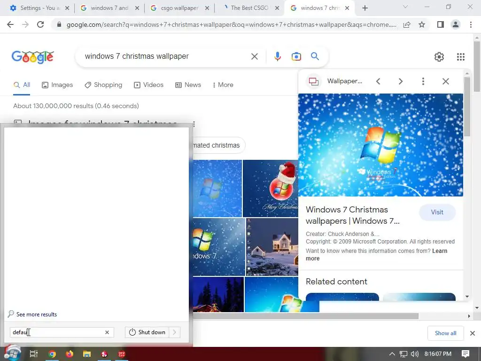Open Chrome profile avatar
This screenshot has height=361, width=481.
(x=456, y=24)
